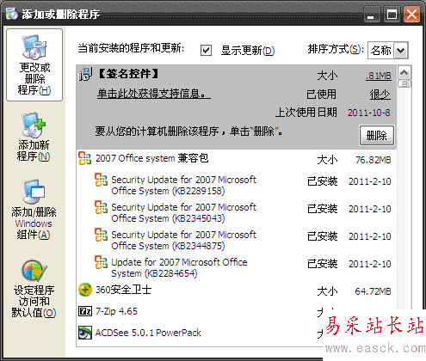Click the program list scrollbar thumb
The width and height of the screenshot is (426, 361).
pyautogui.click(x=404, y=83)
